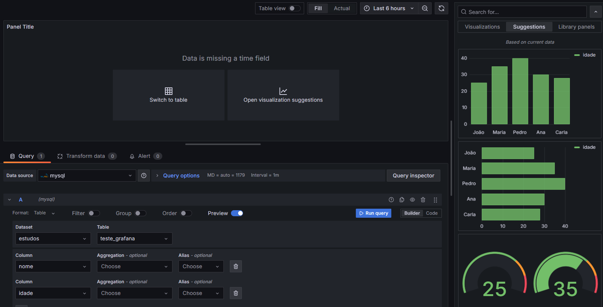
Task: Click the clock icon in the time range picker
Action: (367, 8)
